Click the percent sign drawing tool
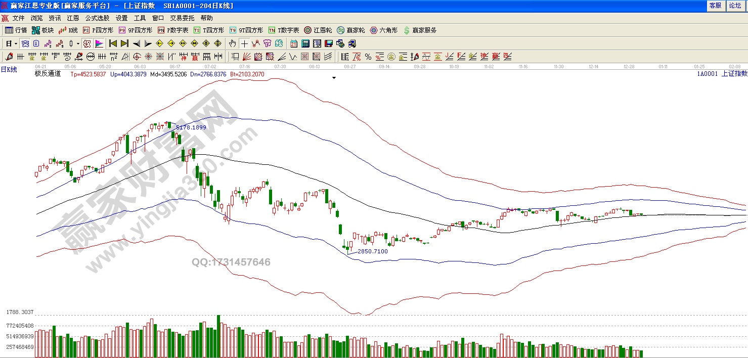 (x=368, y=57)
